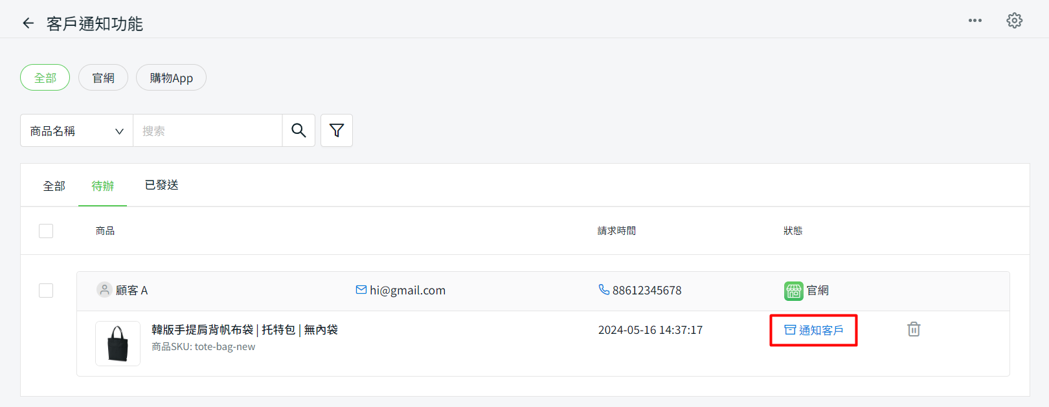Click the magnifying glass search icon
The width and height of the screenshot is (1049, 407).
(x=299, y=131)
